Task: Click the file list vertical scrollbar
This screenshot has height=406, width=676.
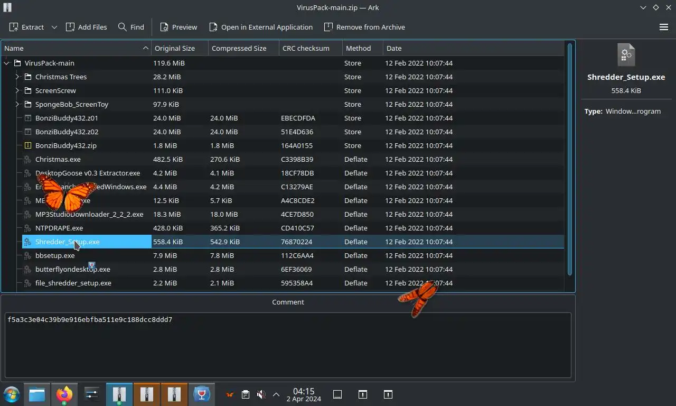Action: tap(570, 159)
